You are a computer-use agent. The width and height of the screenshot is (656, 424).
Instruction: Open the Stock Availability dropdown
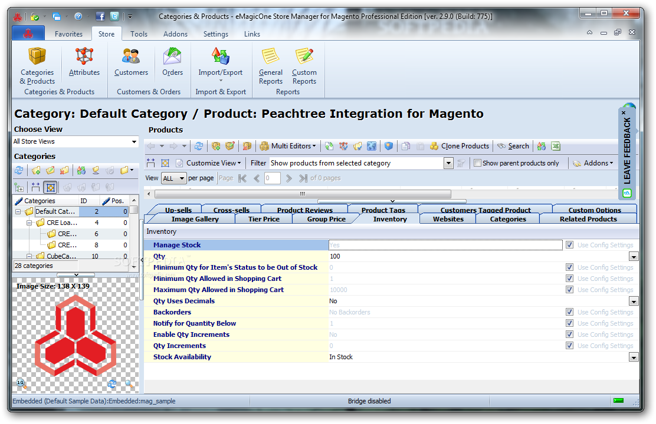[x=634, y=357]
